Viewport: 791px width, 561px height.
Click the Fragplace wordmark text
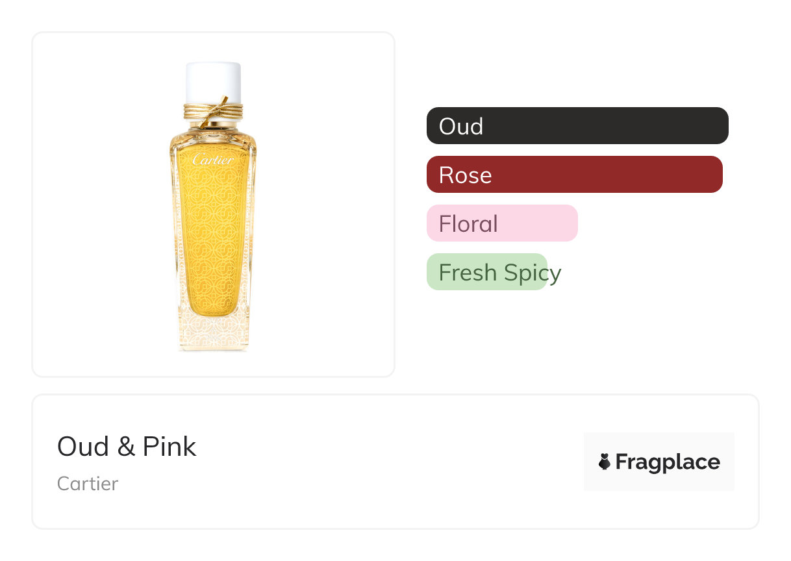click(668, 462)
